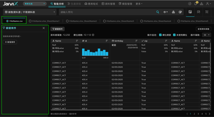Toggle the 未使用欄位 checkbox

pos(174,35)
